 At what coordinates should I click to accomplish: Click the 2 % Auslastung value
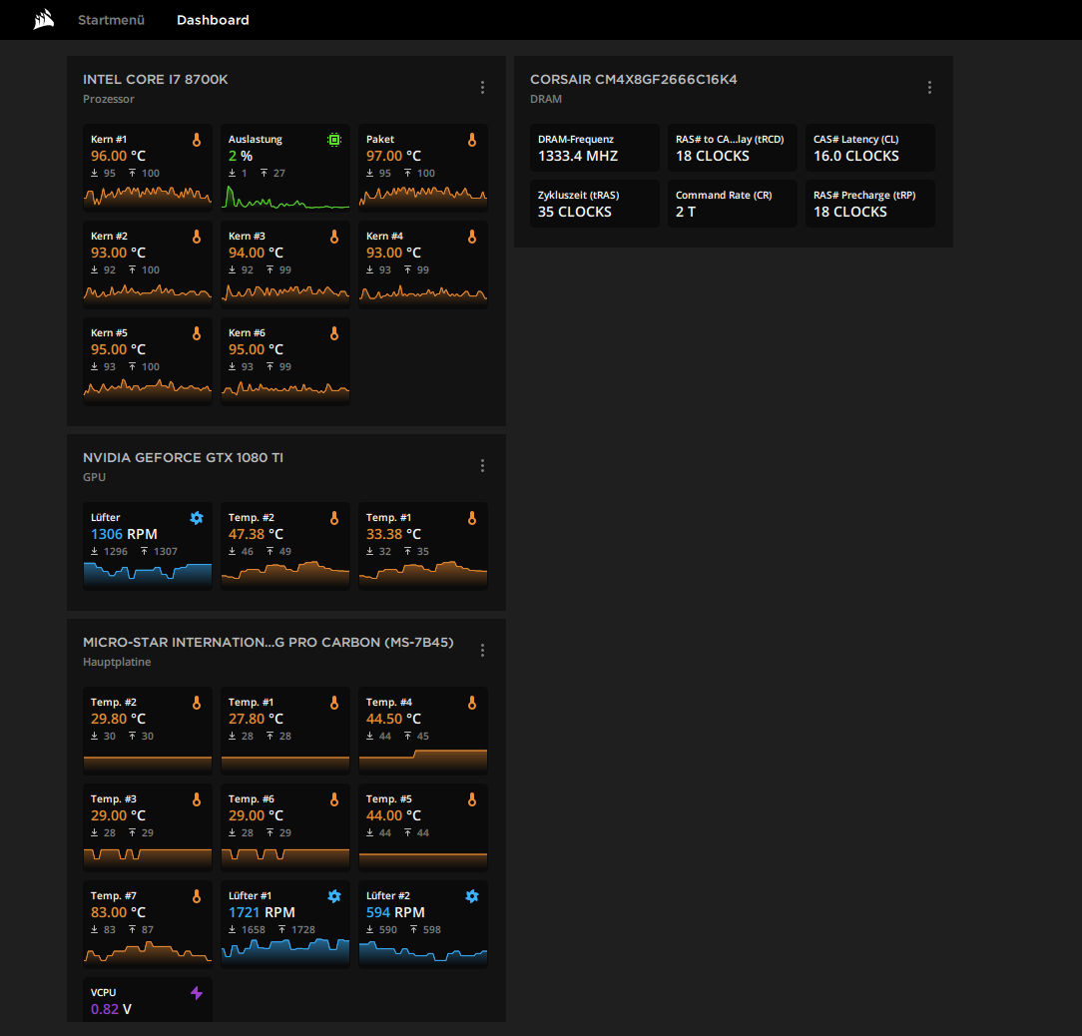tap(241, 156)
